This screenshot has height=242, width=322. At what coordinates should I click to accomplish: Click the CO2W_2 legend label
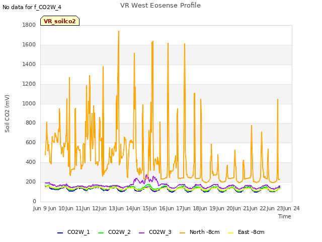(119, 232)
